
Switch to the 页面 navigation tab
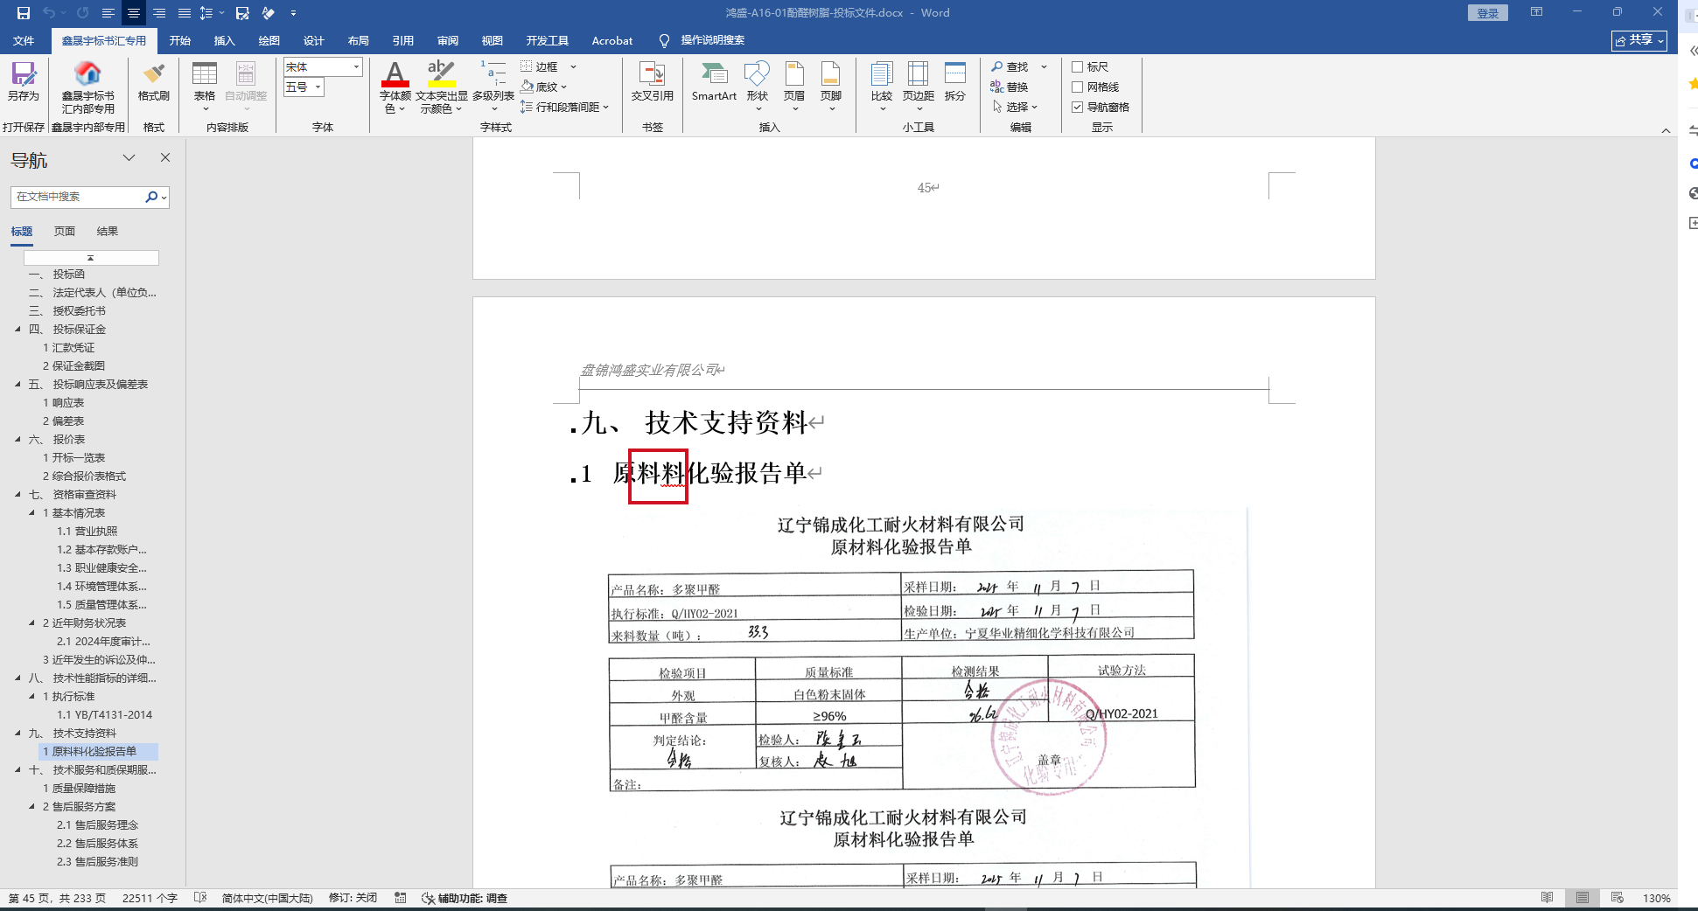pos(65,232)
